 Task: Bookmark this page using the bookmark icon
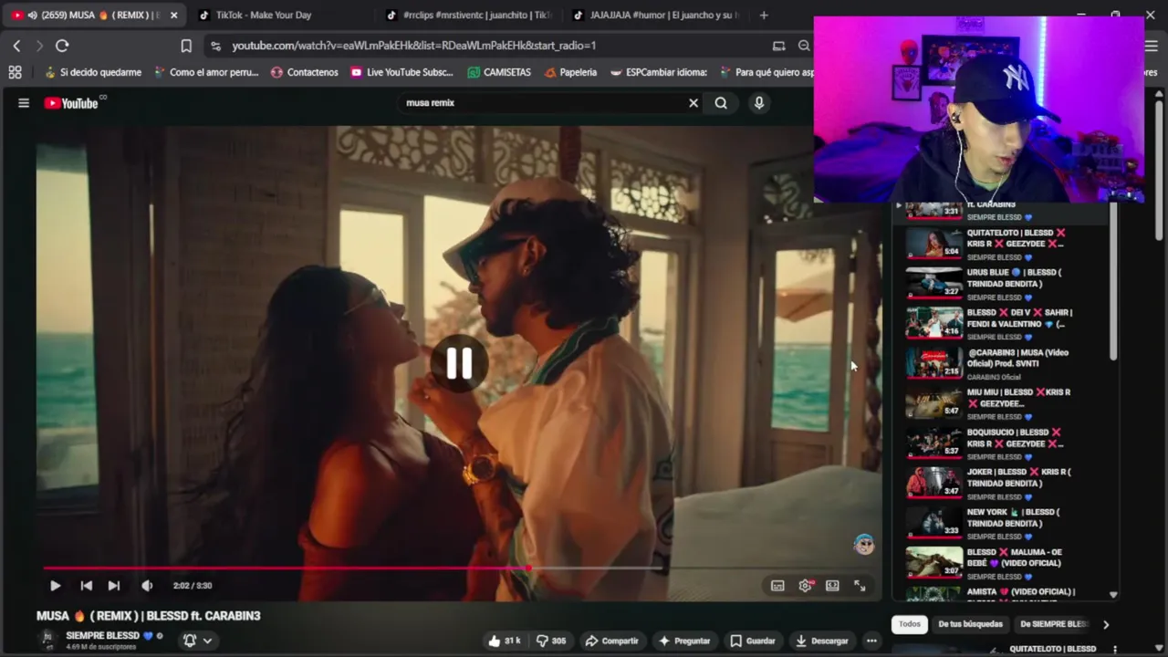point(186,46)
